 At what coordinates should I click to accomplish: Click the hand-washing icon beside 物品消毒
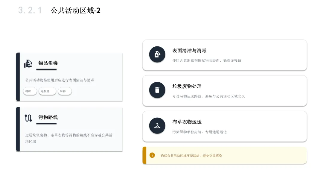click(x=28, y=63)
